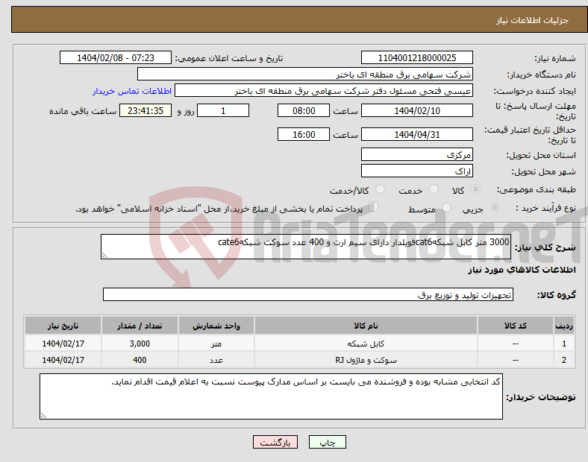
Task: Click the جزئیات اطلاعات نیاز header title
Action: [533, 20]
